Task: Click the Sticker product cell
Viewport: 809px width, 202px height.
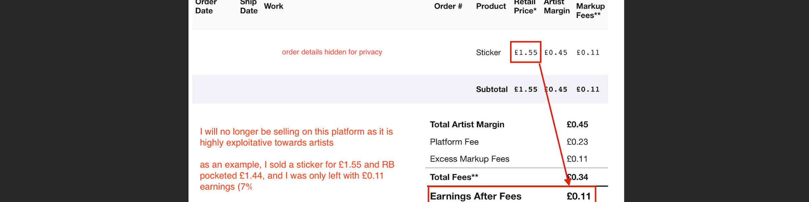Action: pyautogui.click(x=488, y=53)
